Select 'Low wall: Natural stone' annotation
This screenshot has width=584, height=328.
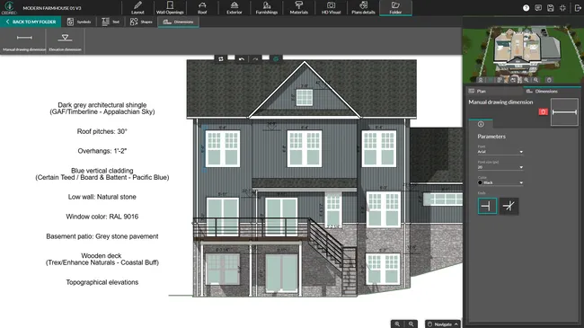102,197
